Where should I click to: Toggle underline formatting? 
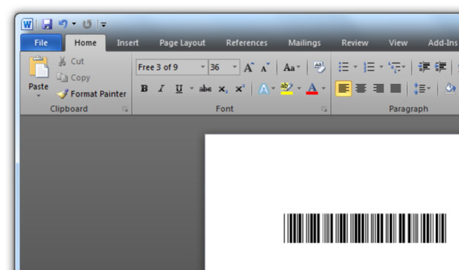coord(179,88)
